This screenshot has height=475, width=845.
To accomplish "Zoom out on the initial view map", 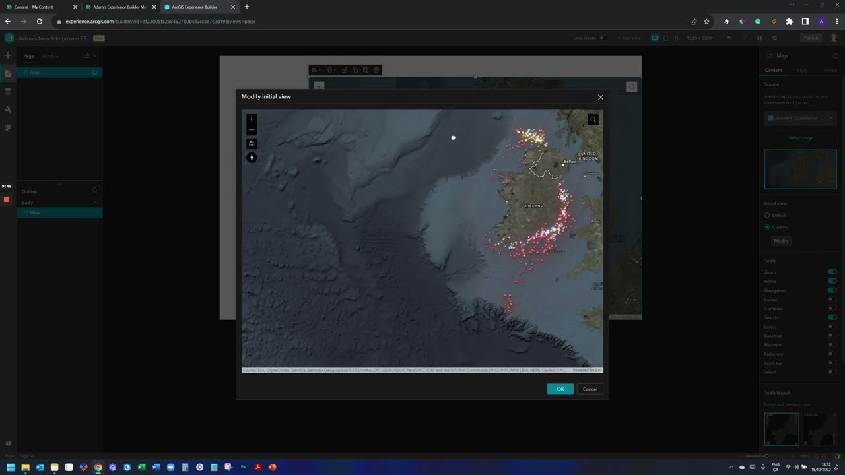I will 251,130.
